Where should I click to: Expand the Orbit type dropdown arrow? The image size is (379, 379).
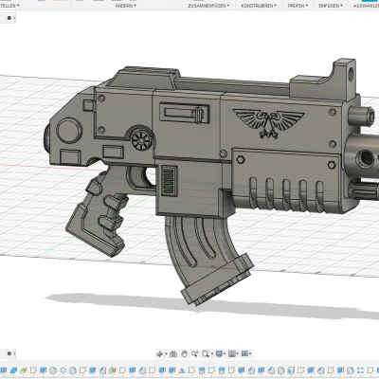(167, 353)
